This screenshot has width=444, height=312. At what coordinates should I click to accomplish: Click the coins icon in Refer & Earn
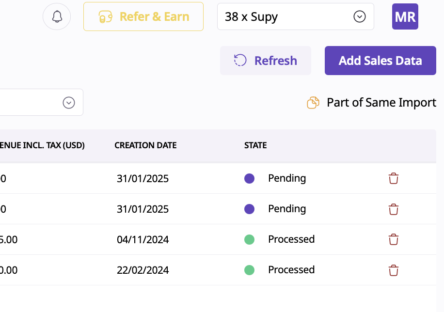tap(105, 17)
